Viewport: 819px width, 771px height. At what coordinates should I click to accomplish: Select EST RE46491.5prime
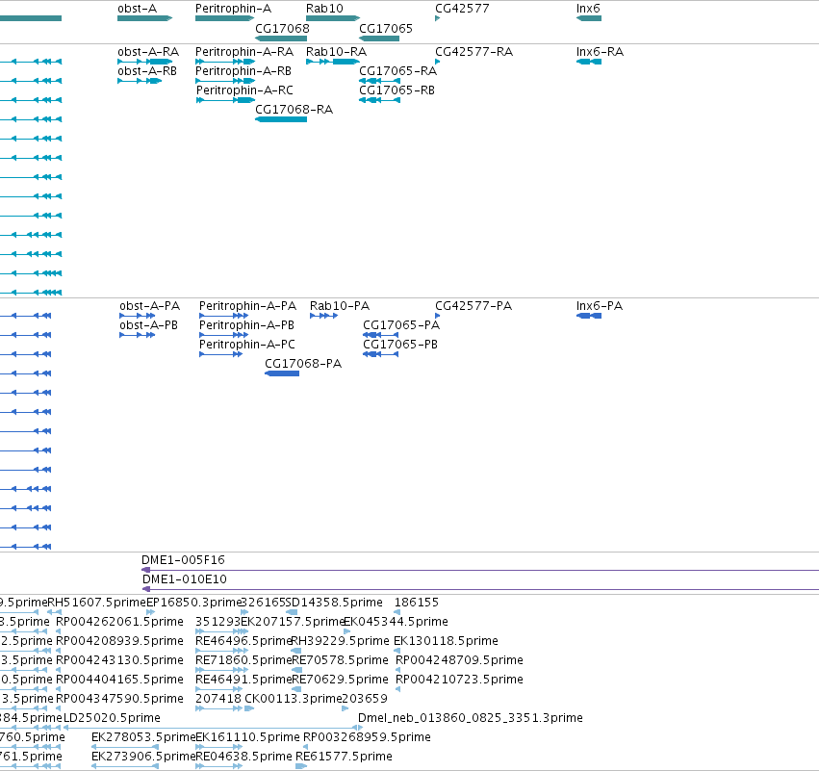[x=243, y=680]
